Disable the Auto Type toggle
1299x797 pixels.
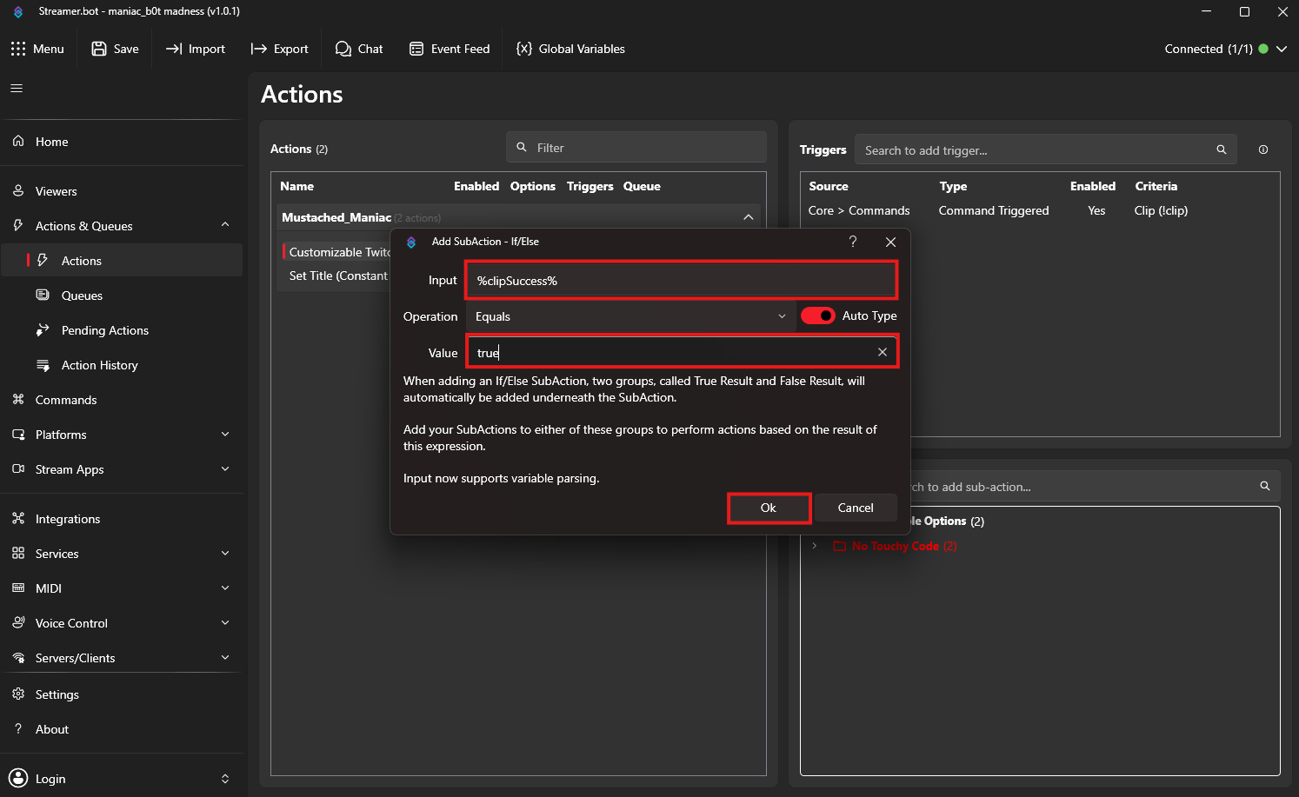pos(817,315)
